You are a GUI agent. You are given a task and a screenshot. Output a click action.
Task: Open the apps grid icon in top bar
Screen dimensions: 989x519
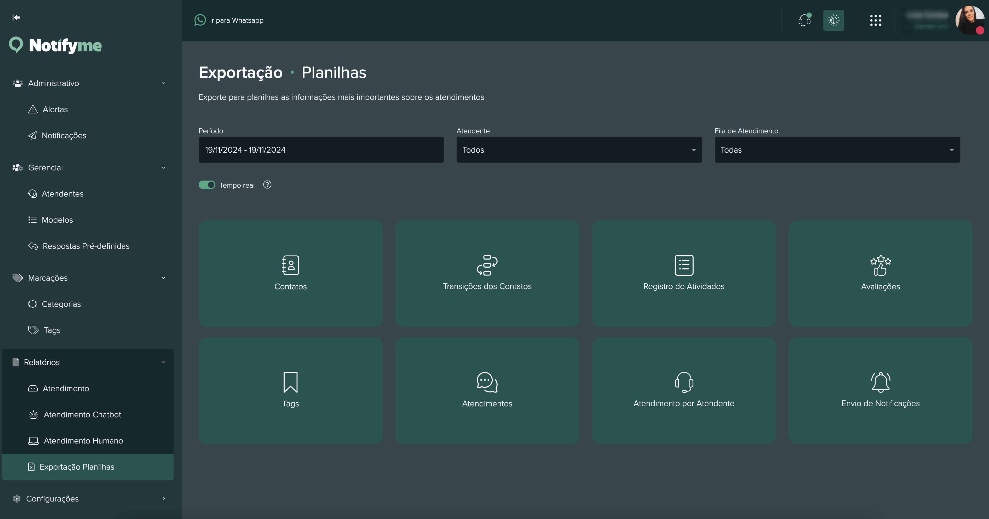876,20
